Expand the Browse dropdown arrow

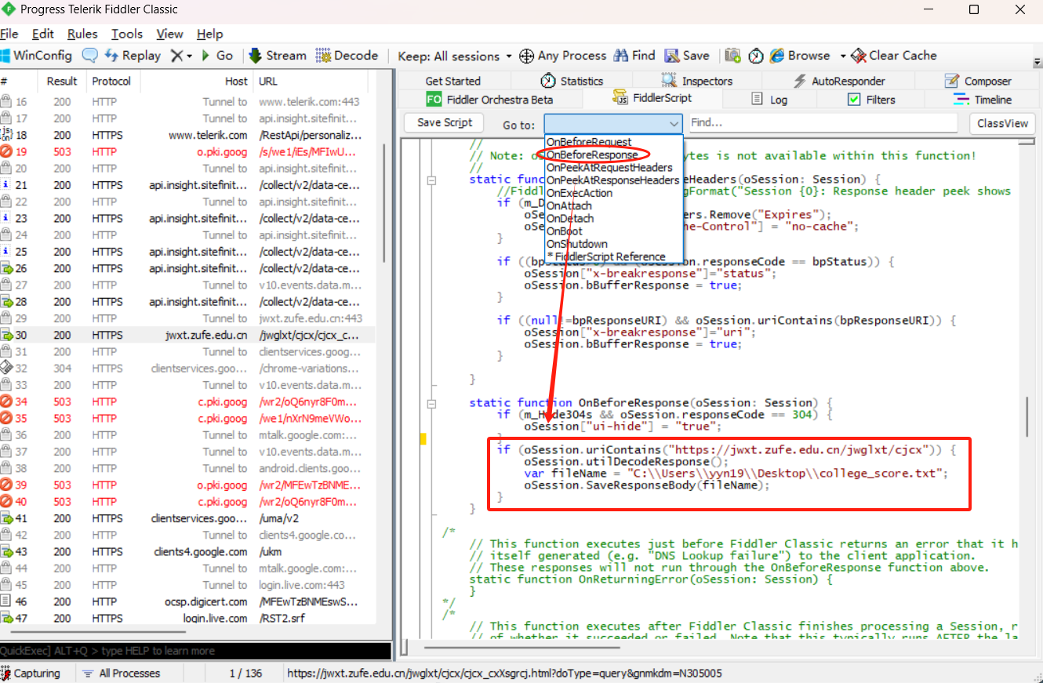843,56
